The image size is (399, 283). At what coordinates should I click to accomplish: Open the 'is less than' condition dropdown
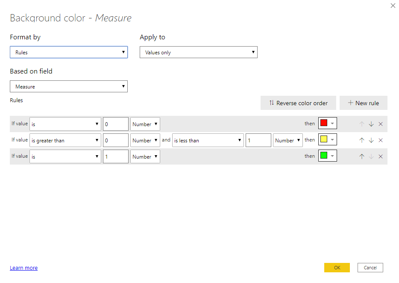pyautogui.click(x=208, y=140)
